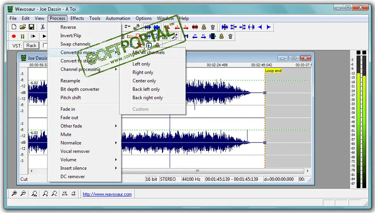375x213 pixels.
Task: Click the zoom out magnifier icon
Action: [23, 193]
